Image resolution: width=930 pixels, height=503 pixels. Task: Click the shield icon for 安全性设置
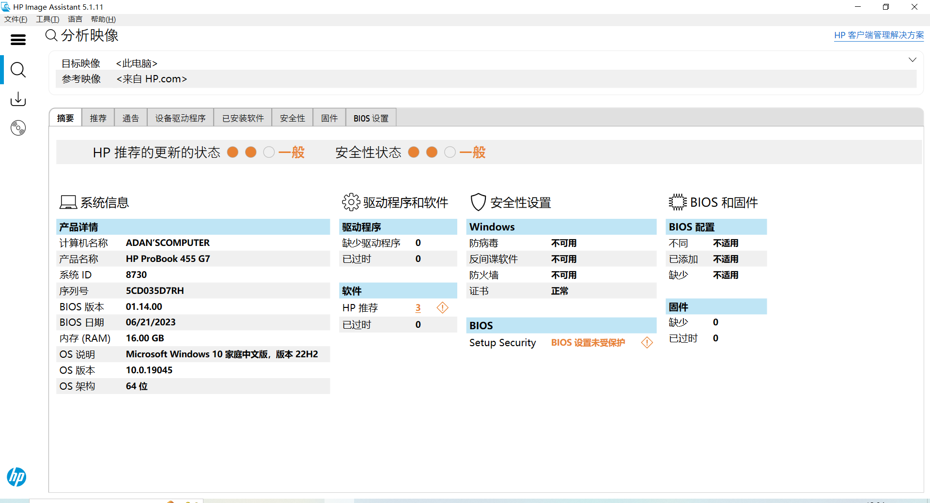(478, 202)
